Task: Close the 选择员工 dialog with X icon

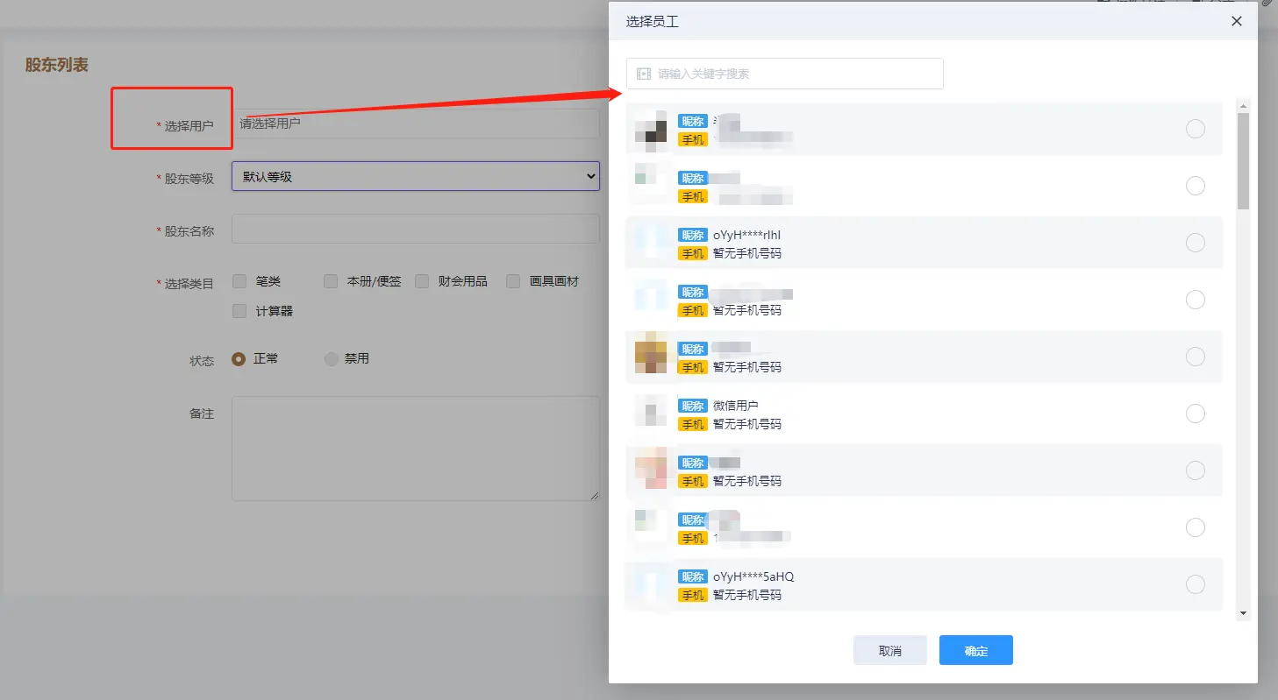Action: point(1236,21)
